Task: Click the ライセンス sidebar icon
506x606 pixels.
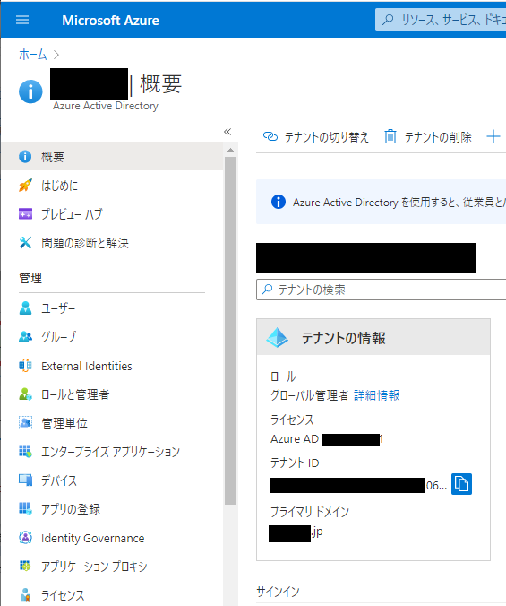Action: [x=25, y=595]
